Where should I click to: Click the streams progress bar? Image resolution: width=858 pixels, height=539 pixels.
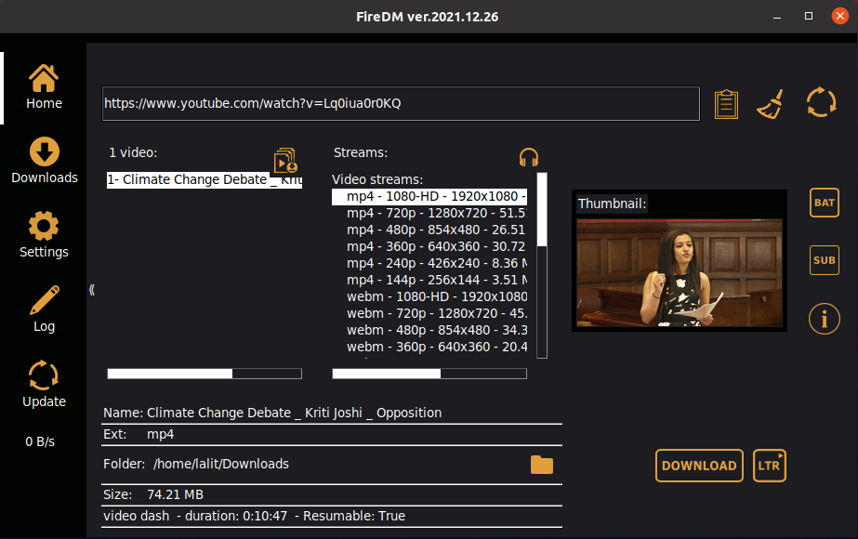429,374
